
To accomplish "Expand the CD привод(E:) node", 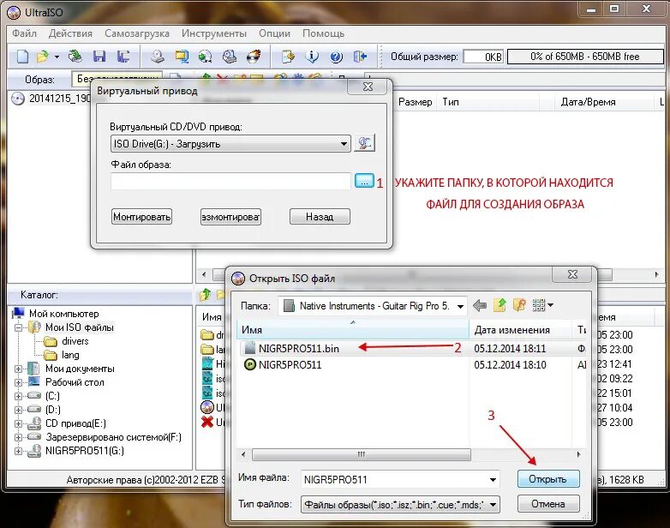I will pyautogui.click(x=18, y=423).
